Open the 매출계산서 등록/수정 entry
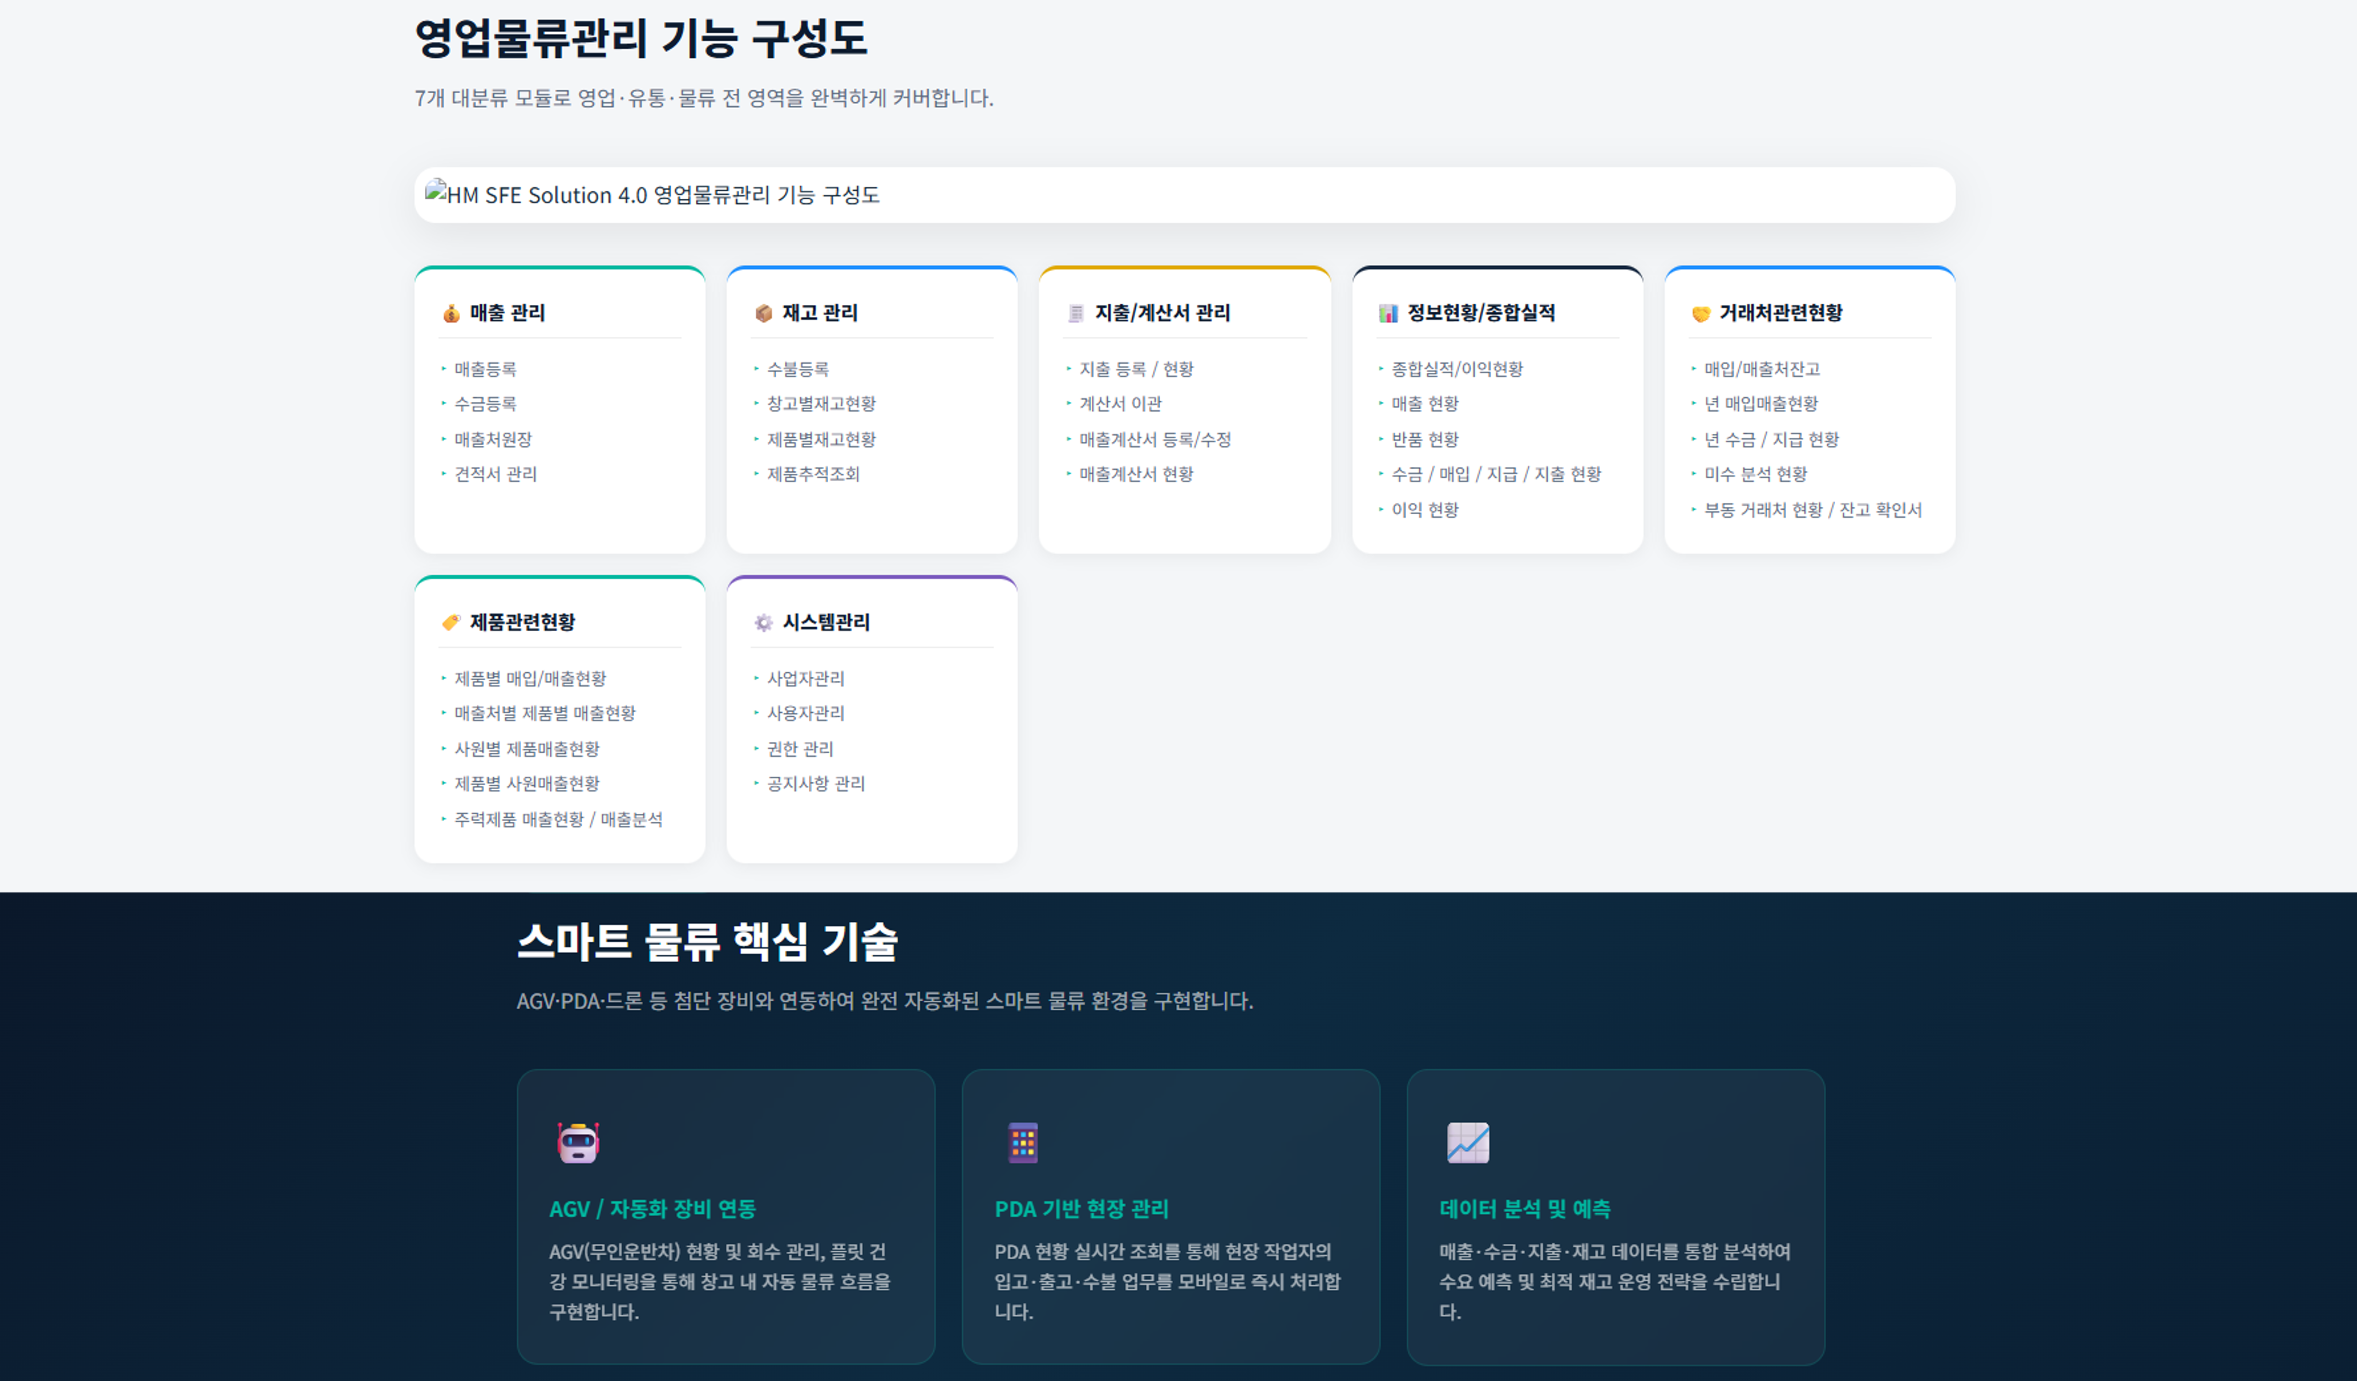 [1154, 439]
